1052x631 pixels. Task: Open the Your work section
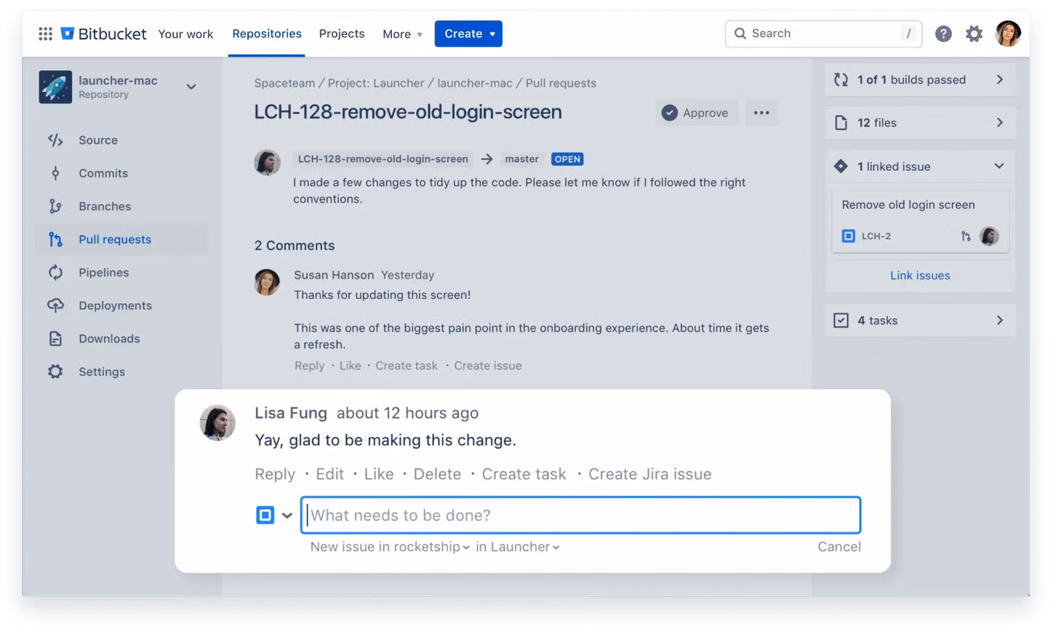pos(186,34)
